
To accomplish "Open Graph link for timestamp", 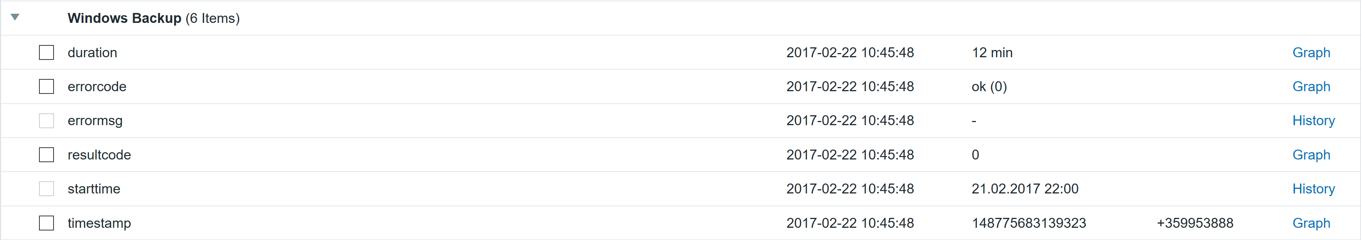I will [x=1311, y=223].
